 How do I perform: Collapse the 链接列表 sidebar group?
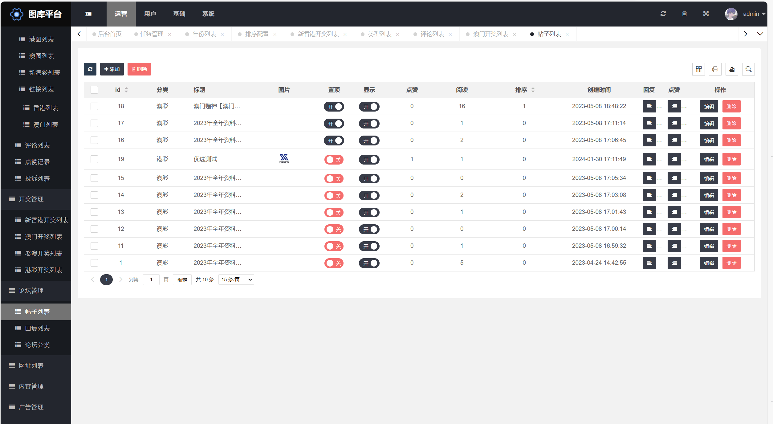point(36,89)
